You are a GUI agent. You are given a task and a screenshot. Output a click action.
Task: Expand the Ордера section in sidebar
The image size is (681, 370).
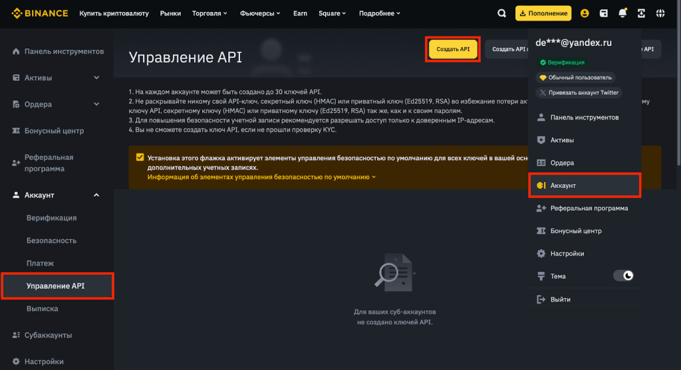coord(96,104)
